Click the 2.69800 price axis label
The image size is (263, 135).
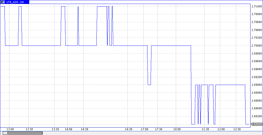pos(257,53)
